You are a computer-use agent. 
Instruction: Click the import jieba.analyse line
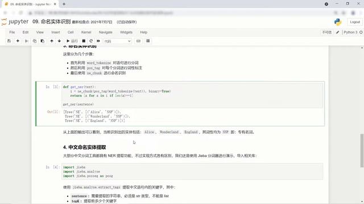coord(81,172)
